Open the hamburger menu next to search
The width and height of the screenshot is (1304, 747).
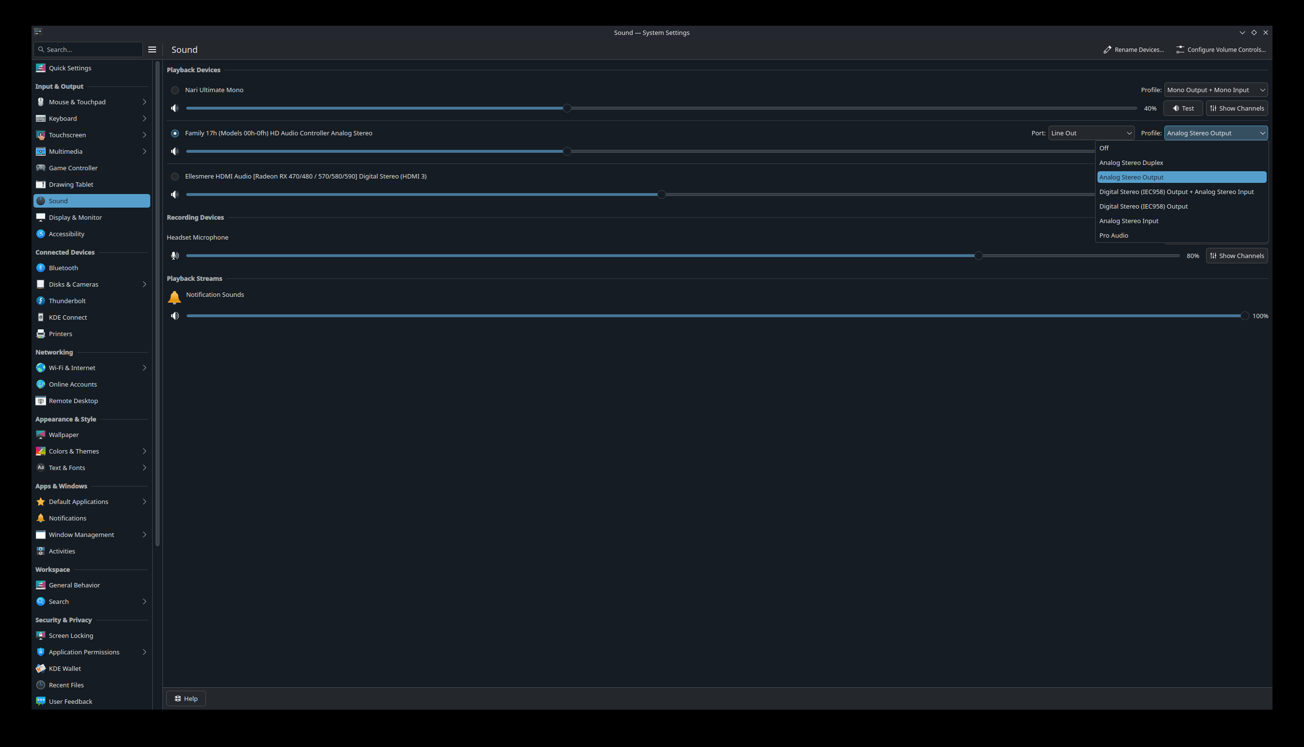(x=152, y=50)
